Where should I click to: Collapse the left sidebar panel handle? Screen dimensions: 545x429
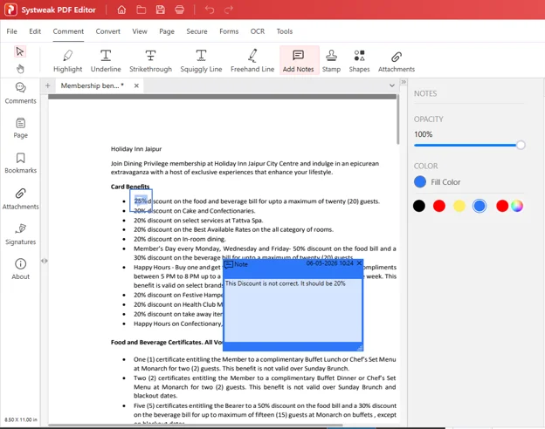click(x=45, y=261)
